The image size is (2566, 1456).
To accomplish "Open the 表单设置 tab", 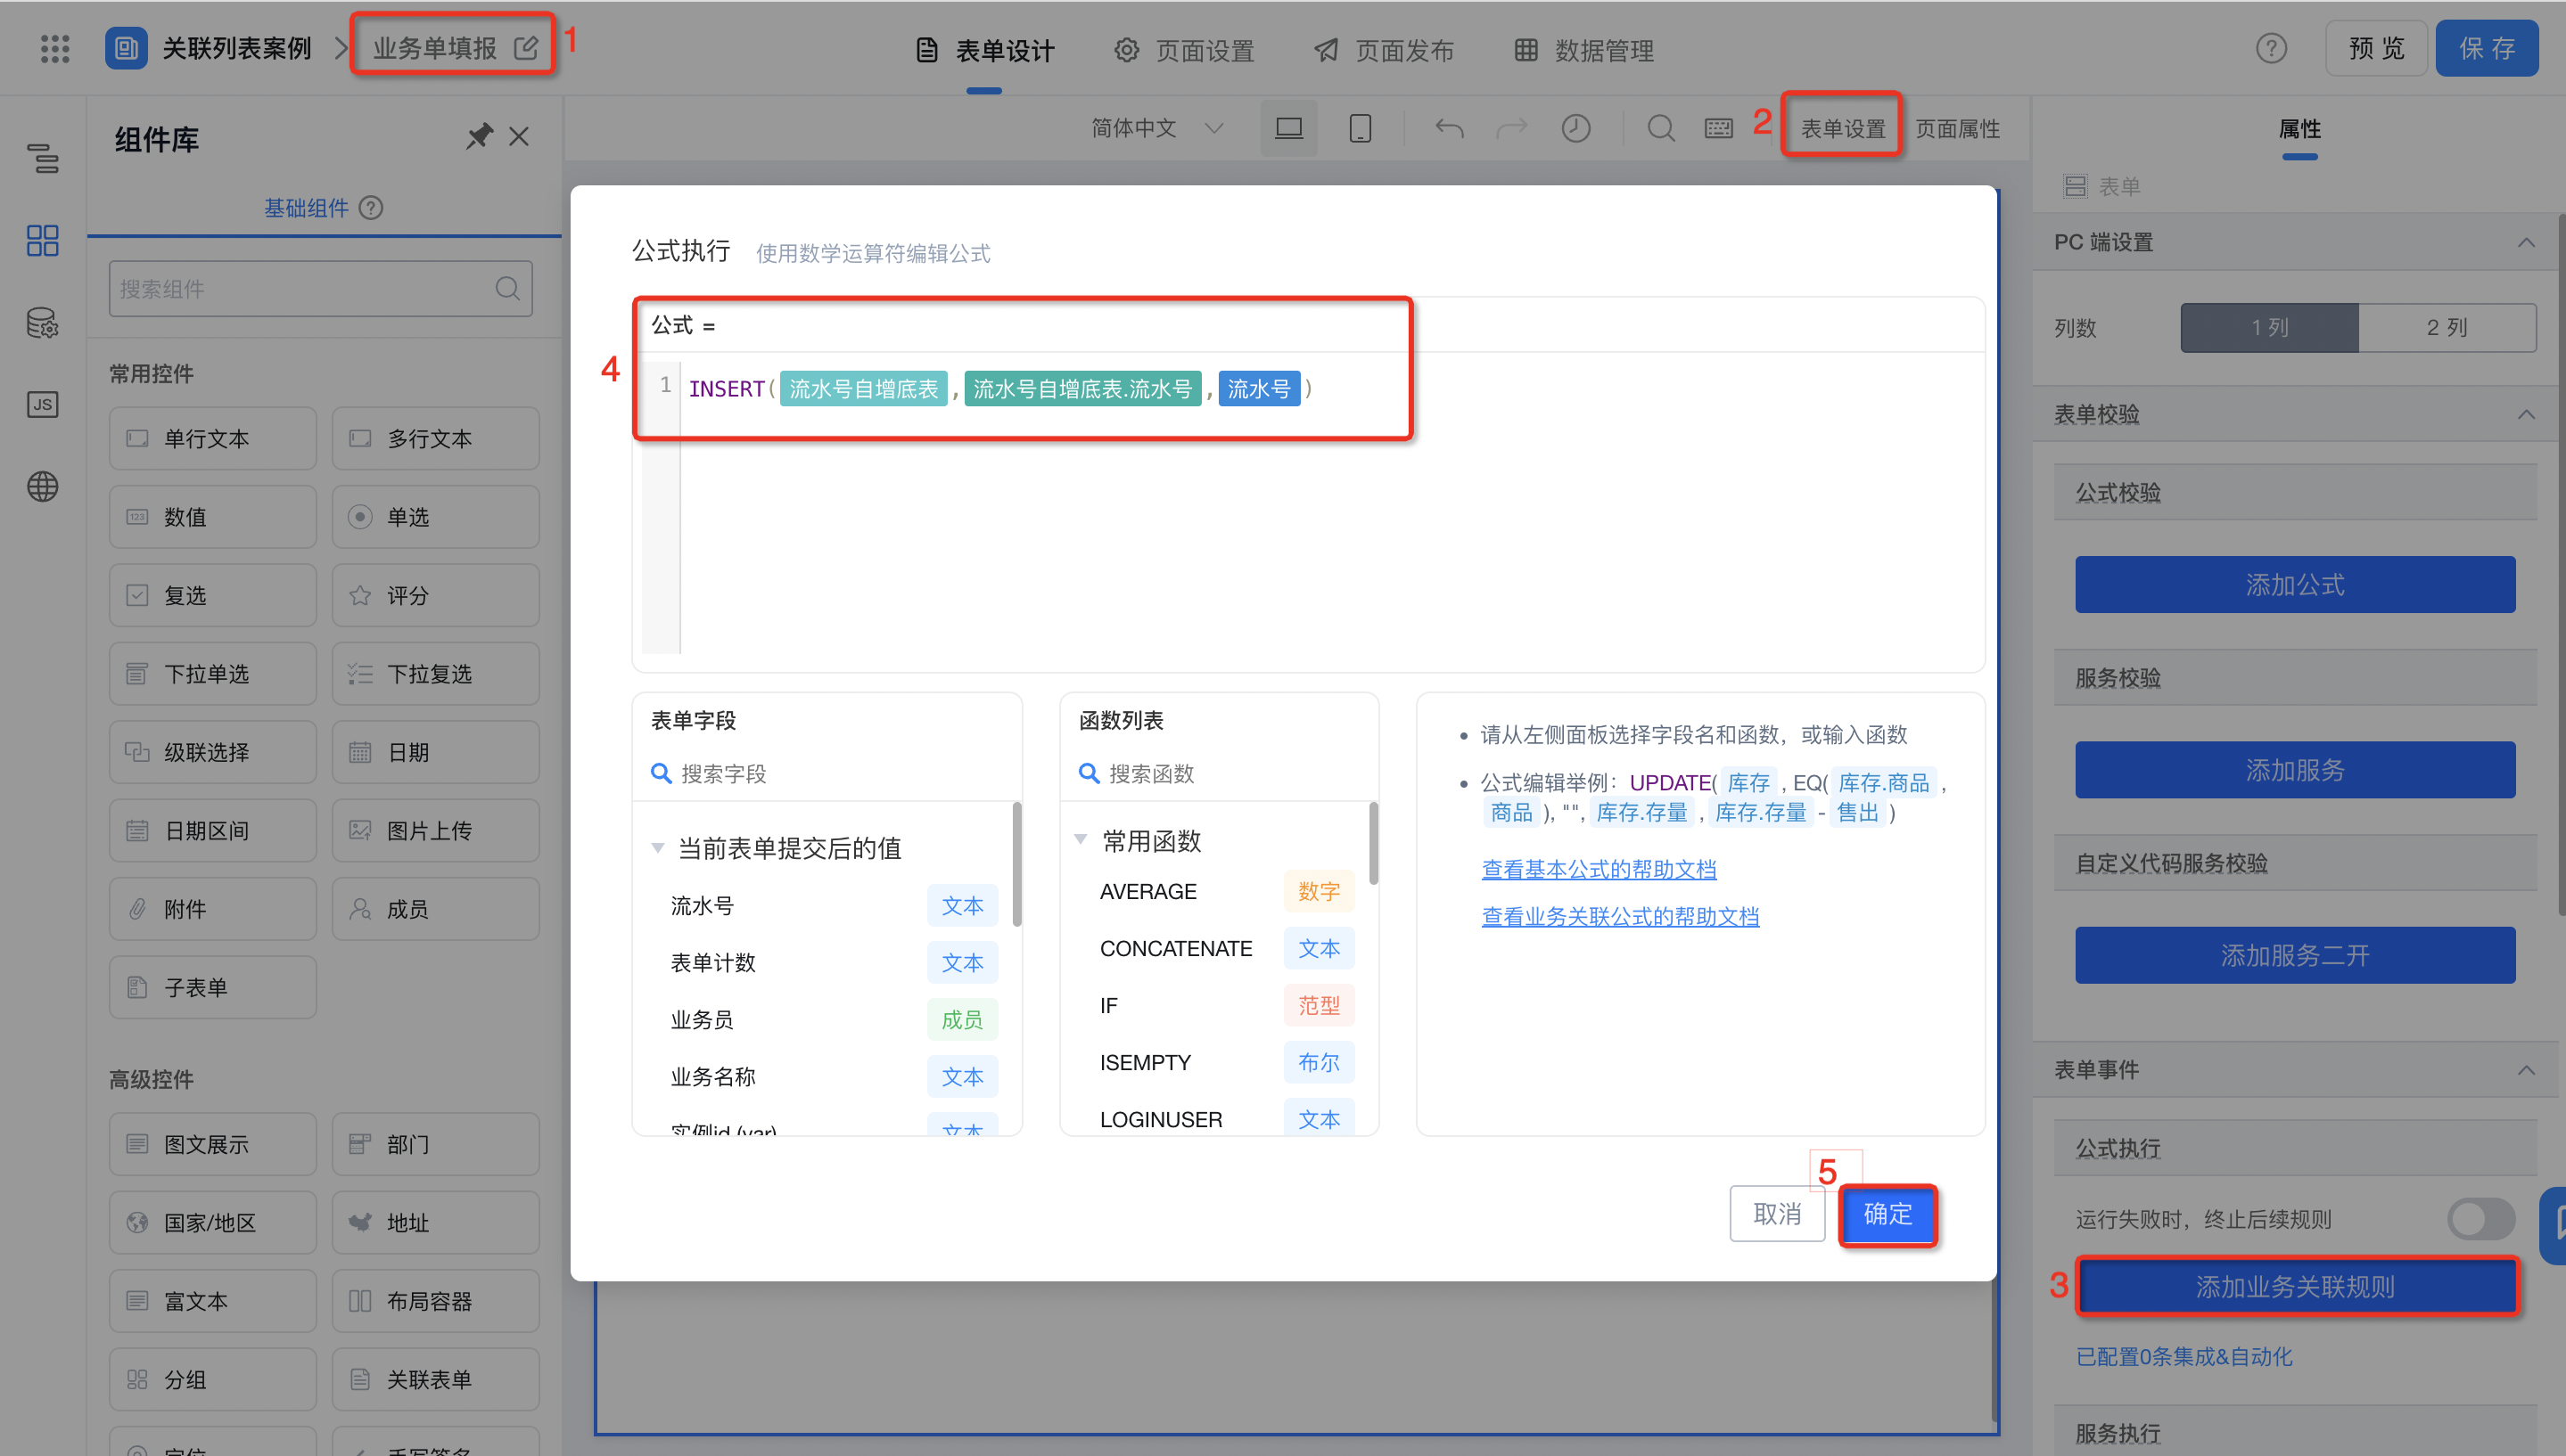I will tap(1843, 128).
